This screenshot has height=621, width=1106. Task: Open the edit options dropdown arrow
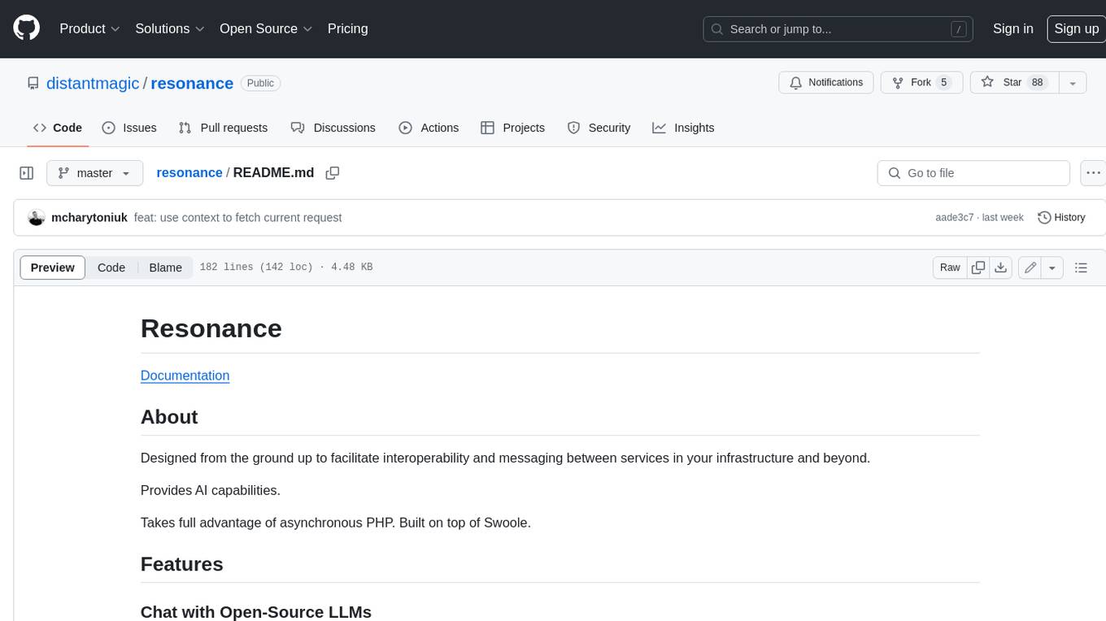pos(1052,267)
